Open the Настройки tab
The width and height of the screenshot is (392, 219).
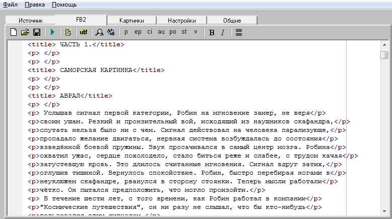(182, 21)
